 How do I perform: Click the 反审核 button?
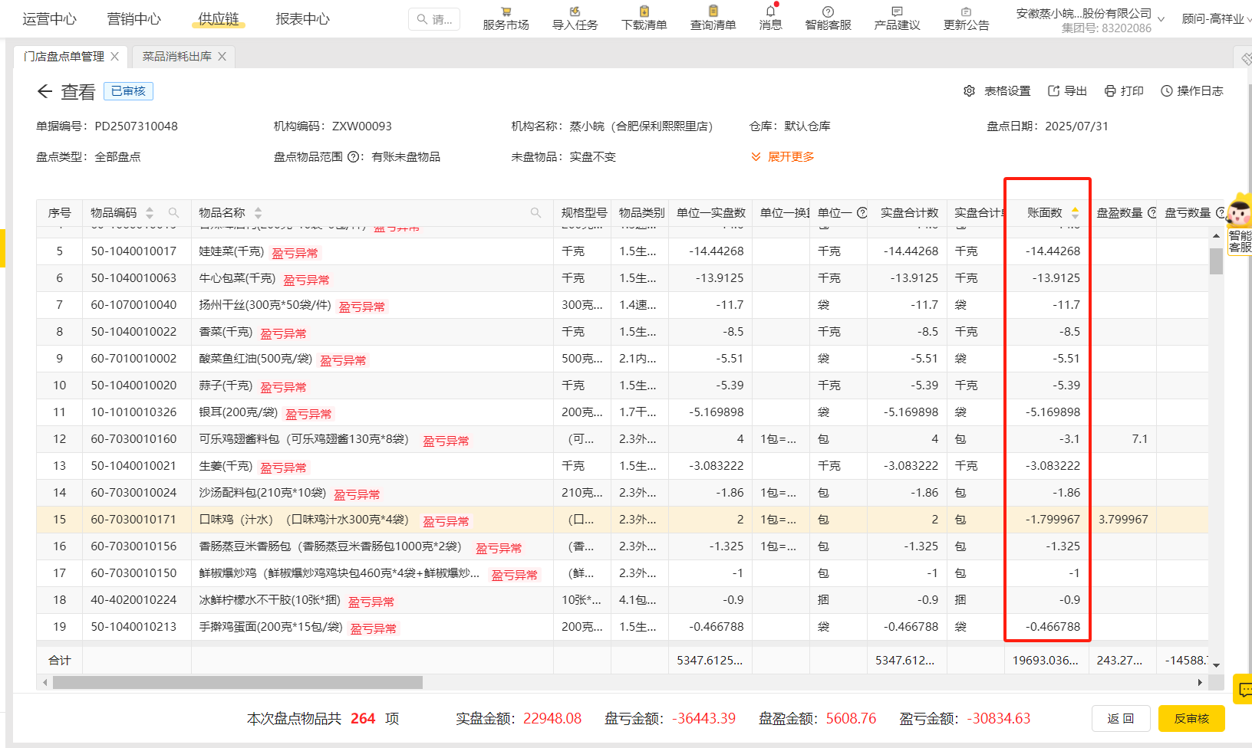coord(1191,719)
